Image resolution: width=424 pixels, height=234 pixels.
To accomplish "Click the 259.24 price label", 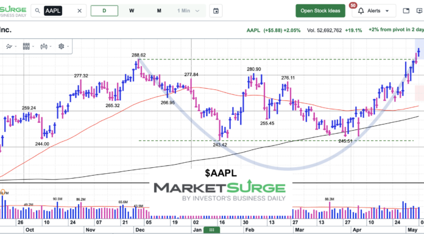I will click(29, 108).
